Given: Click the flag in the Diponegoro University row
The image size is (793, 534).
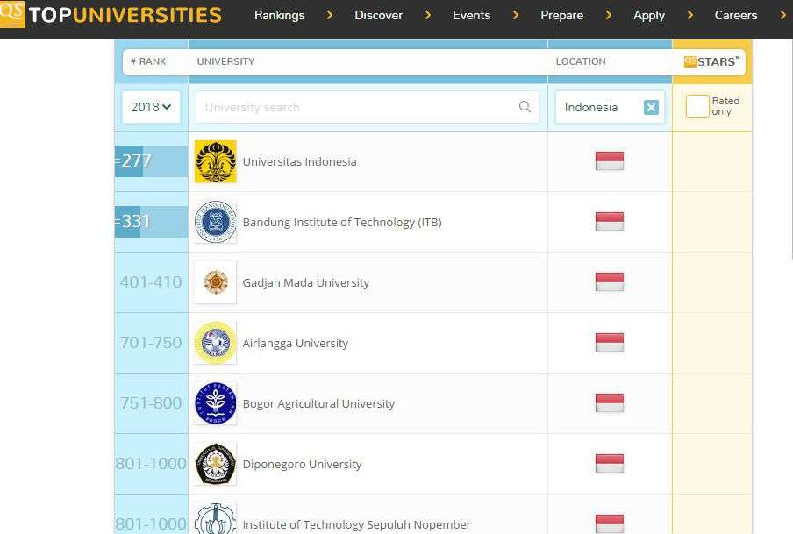Looking at the screenshot, I should pos(610,463).
